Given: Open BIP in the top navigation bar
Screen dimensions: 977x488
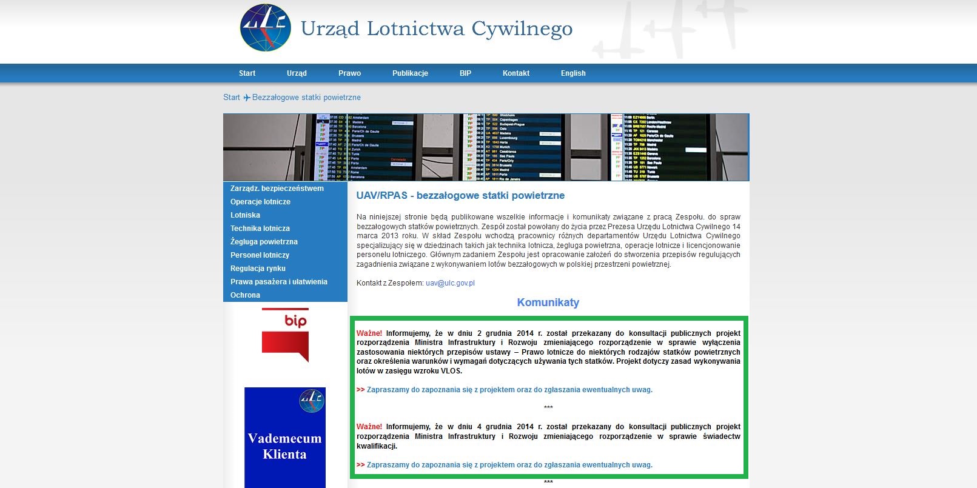Looking at the screenshot, I should coord(465,73).
